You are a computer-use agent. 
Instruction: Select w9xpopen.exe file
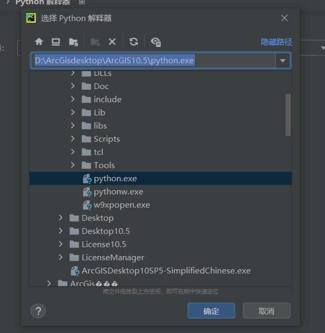click(161, 205)
